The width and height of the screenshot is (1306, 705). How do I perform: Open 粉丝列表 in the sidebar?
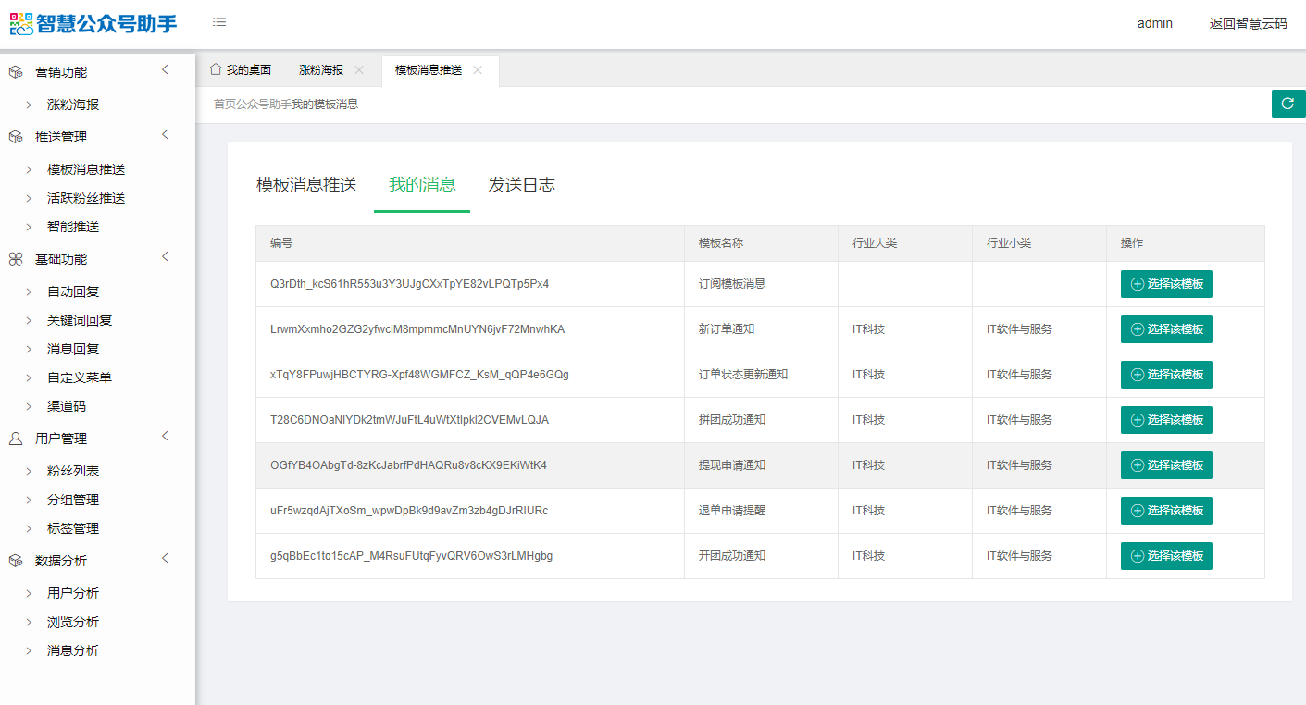coord(73,471)
